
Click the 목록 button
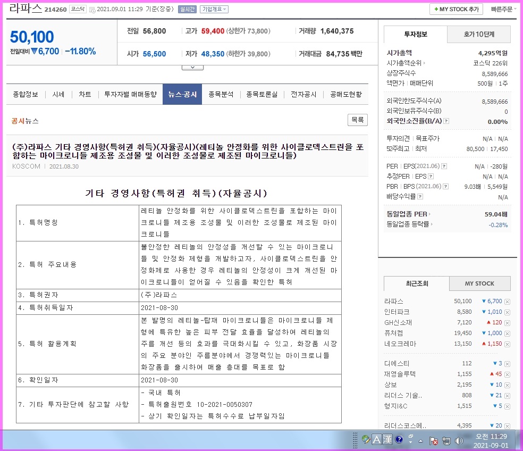358,120
